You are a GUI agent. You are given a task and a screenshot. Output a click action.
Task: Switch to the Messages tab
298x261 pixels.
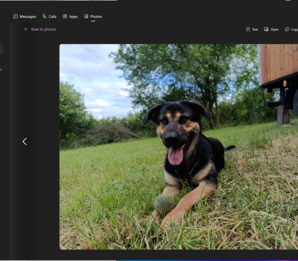click(27, 16)
